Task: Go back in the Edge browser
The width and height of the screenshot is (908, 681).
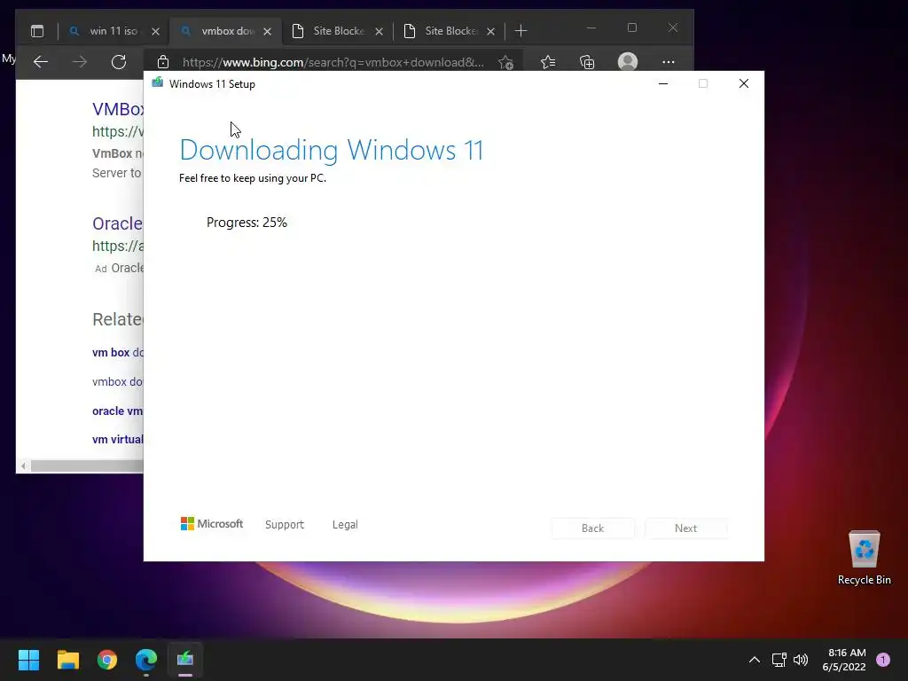Action: (41, 62)
